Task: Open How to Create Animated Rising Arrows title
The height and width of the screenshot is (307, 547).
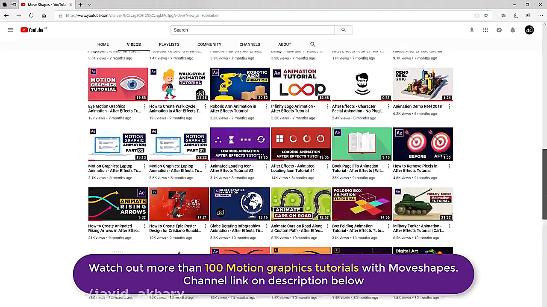Action: tap(114, 229)
